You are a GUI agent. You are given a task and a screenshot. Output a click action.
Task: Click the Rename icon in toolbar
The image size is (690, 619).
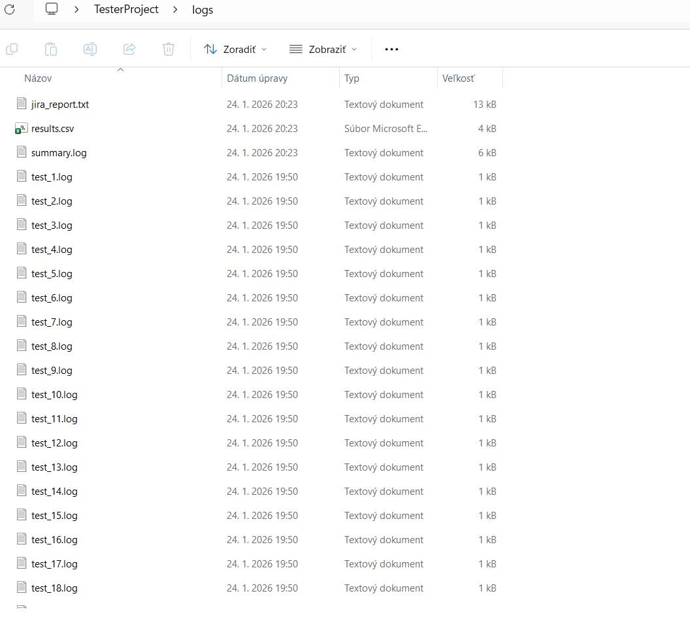[90, 49]
